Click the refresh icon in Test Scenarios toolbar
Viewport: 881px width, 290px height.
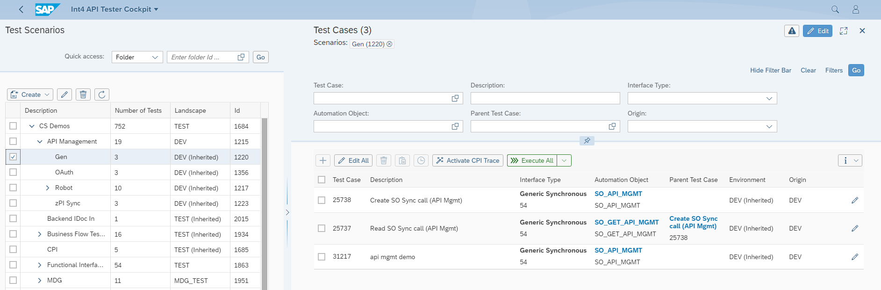click(102, 94)
